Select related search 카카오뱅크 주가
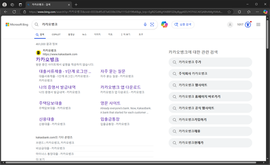The image size is (270, 165). [x=210, y=62]
